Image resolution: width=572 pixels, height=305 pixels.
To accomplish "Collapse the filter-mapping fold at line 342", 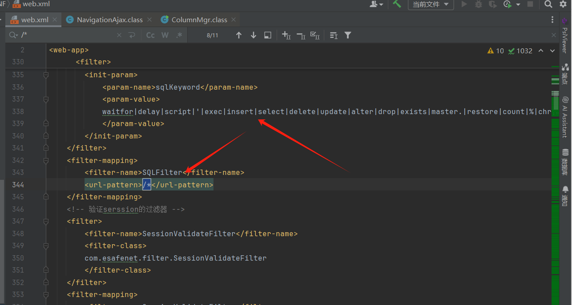I will [46, 160].
